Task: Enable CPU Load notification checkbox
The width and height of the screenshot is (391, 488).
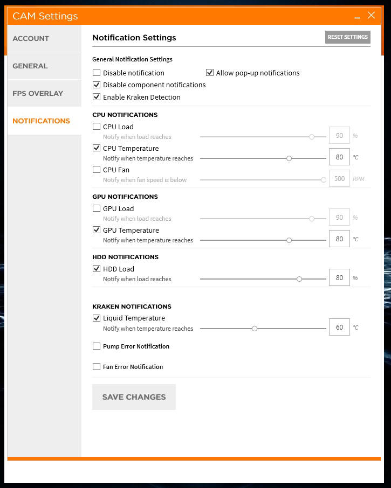Action: coord(97,127)
